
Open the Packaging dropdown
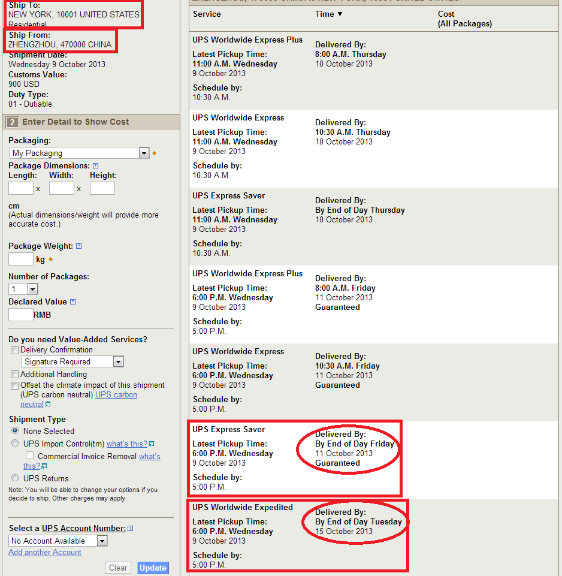pos(79,153)
